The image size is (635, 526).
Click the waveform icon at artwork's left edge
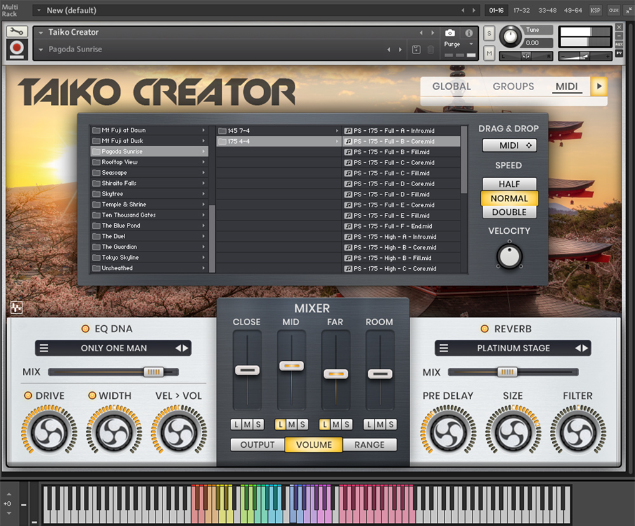point(17,307)
